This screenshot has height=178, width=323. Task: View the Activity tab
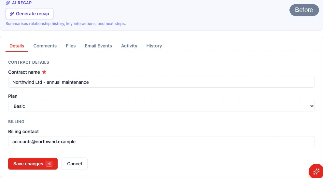point(129,46)
